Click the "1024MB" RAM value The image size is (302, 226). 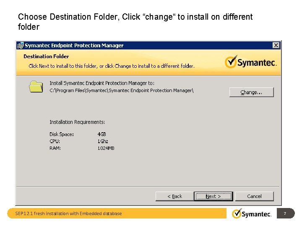click(106, 148)
